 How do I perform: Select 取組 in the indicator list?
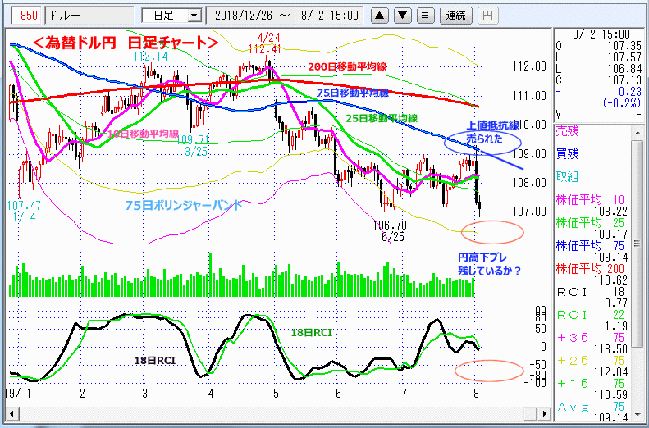[x=568, y=177]
